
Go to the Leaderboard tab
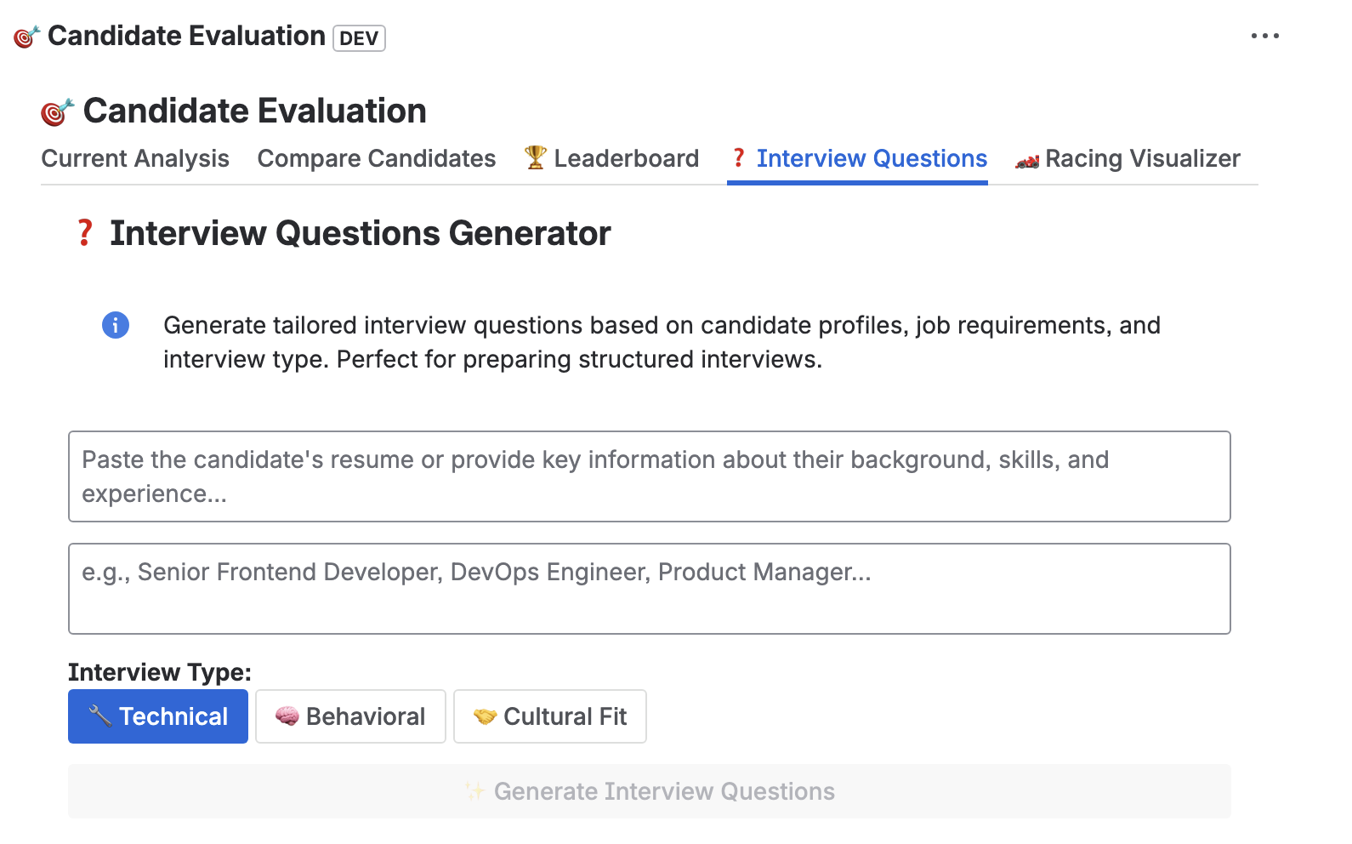(x=626, y=158)
